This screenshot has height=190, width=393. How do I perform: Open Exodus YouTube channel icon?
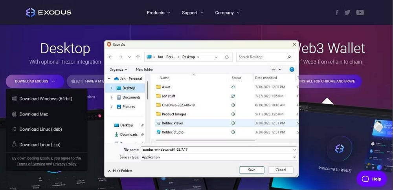(x=360, y=12)
